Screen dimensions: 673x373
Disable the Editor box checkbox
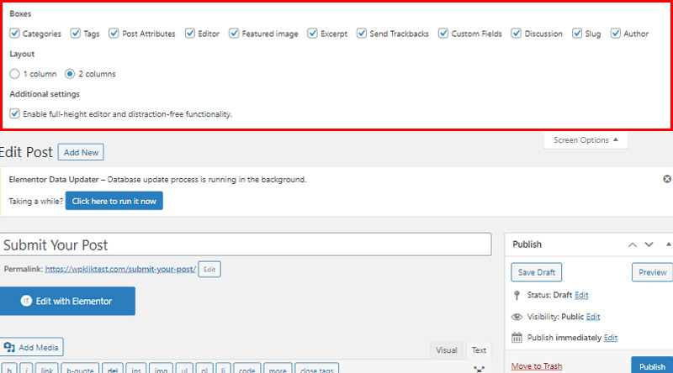tap(190, 34)
